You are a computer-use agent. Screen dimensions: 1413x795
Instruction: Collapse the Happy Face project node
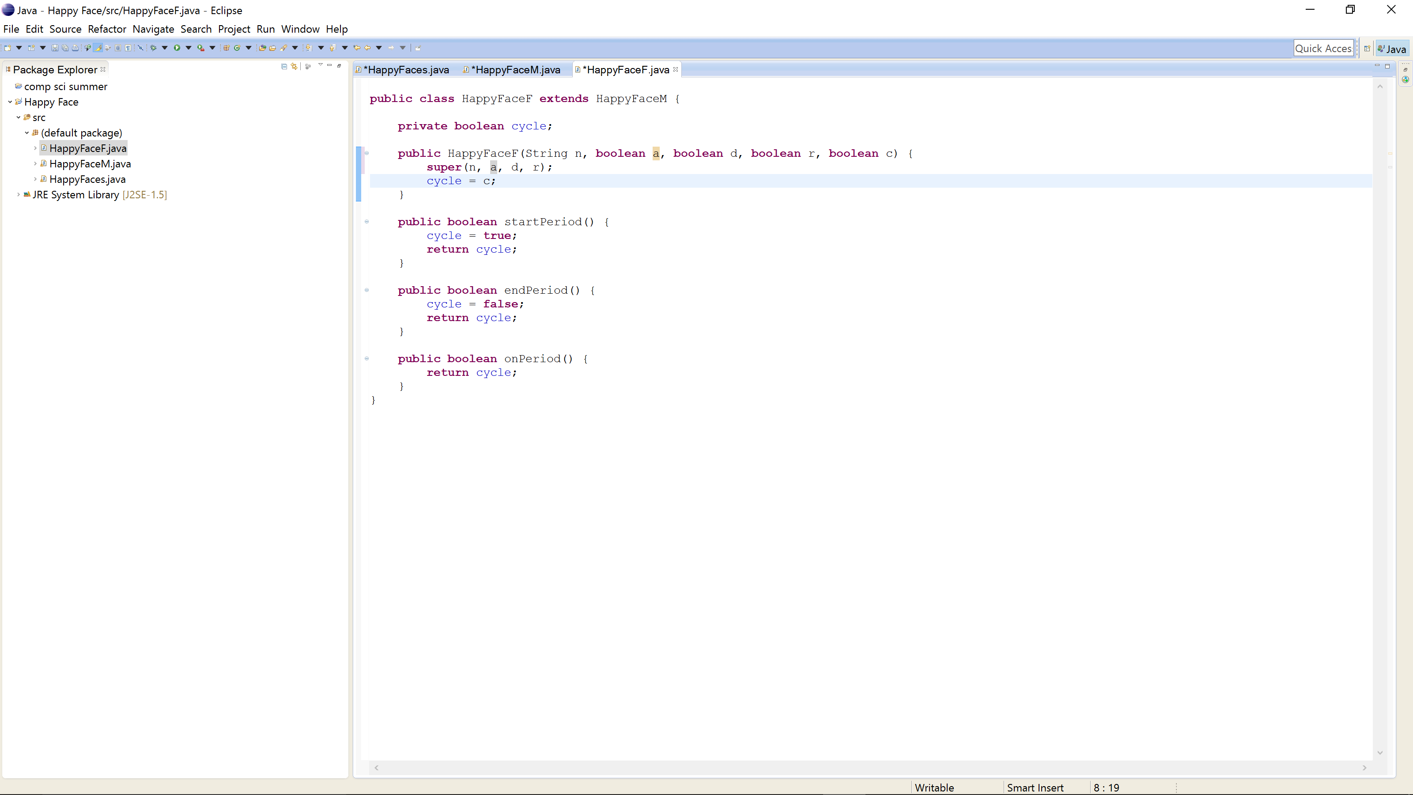pos(10,102)
